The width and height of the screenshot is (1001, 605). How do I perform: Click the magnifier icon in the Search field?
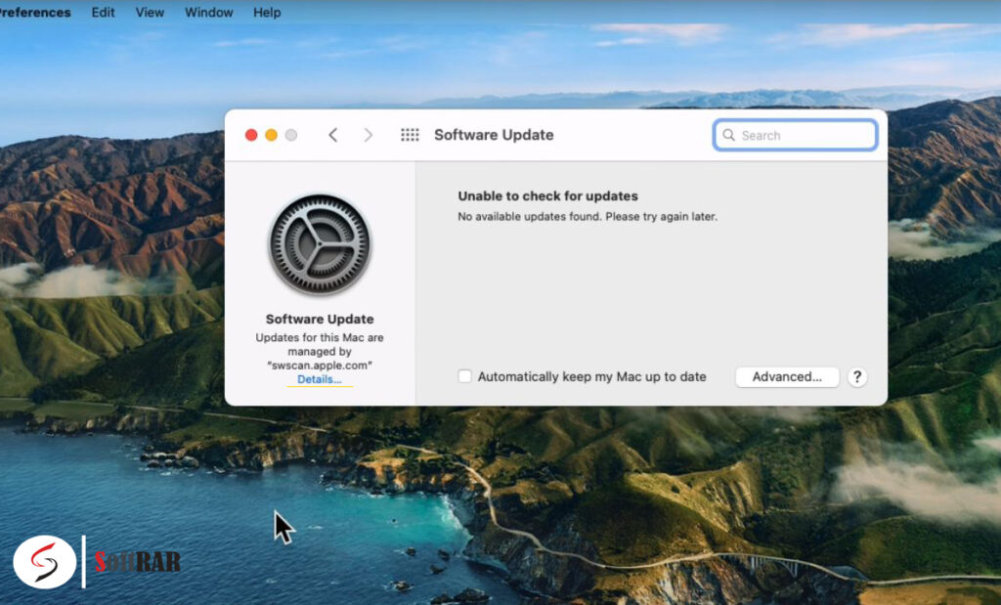tap(728, 135)
